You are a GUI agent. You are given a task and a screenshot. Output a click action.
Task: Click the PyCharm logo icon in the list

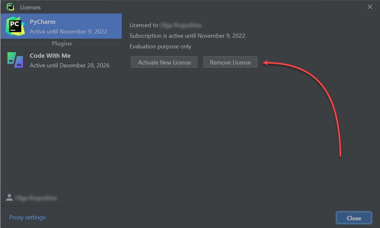pos(15,26)
